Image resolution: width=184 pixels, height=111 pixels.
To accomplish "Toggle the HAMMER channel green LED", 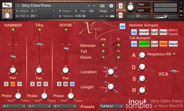I will pos(13,30).
